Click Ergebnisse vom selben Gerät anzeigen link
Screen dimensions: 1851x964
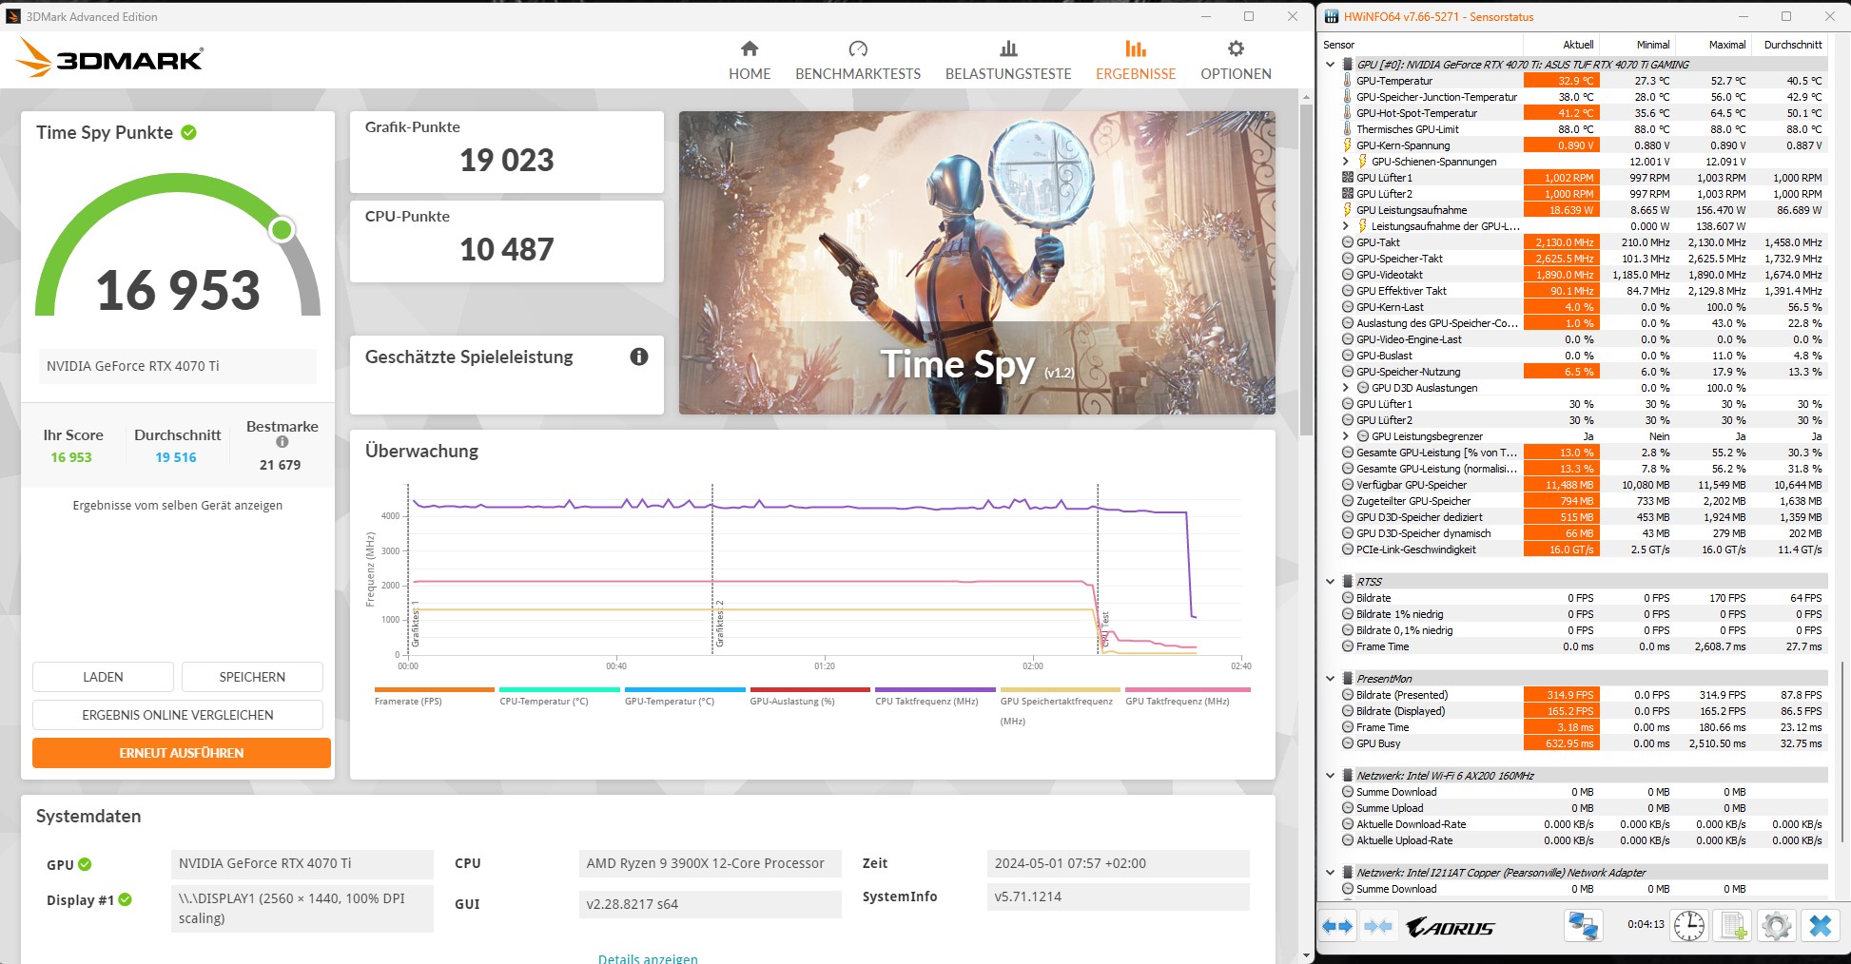click(178, 506)
